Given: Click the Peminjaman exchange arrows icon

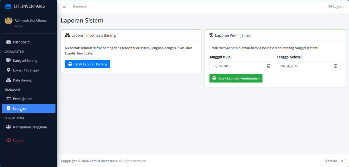Looking at the screenshot, I should [x=9, y=99].
